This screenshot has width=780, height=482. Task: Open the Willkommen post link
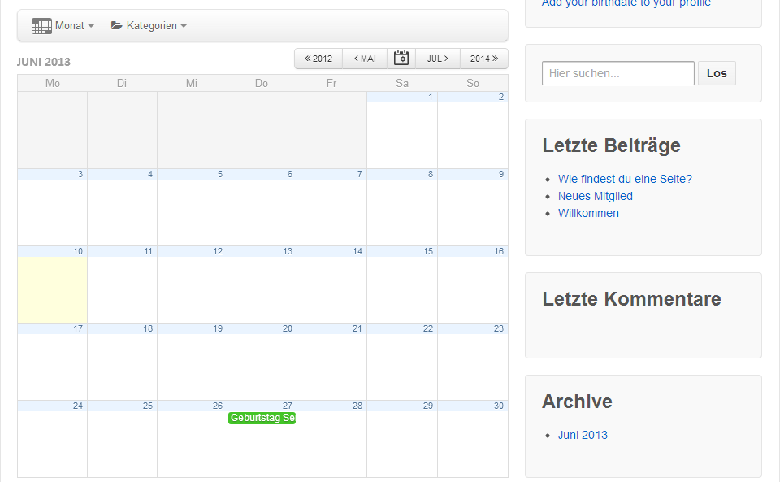[x=588, y=213]
